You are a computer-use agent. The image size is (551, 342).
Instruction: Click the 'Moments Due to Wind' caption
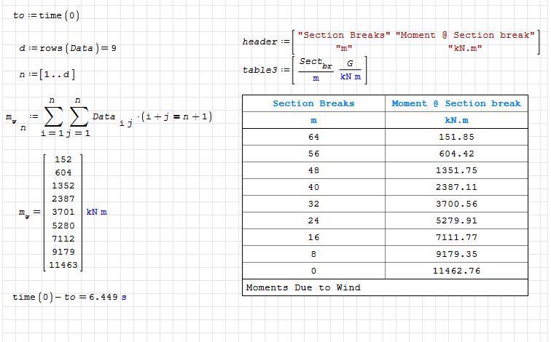[x=303, y=287]
